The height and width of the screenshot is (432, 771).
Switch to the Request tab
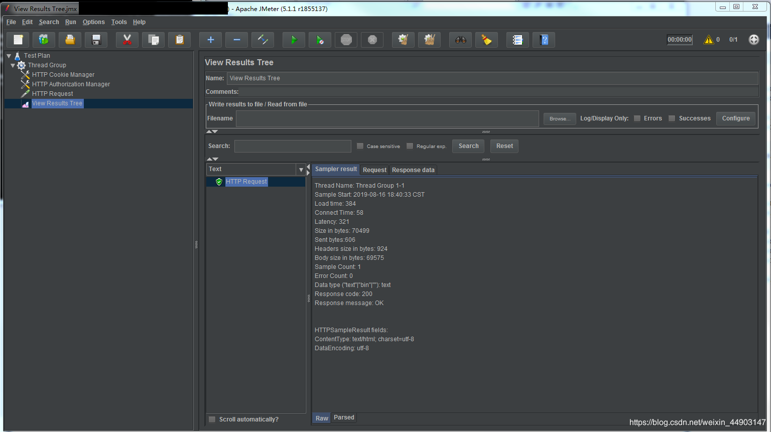374,170
